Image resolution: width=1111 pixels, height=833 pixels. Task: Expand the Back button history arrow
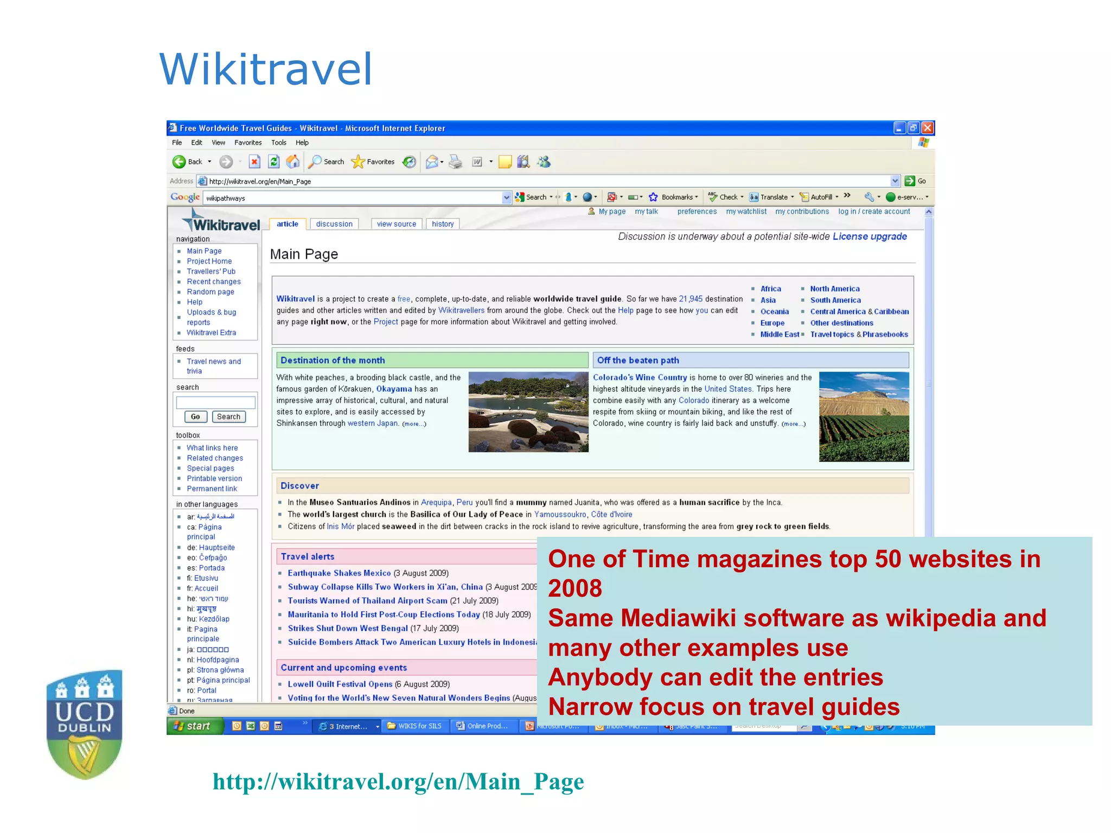pos(209,162)
